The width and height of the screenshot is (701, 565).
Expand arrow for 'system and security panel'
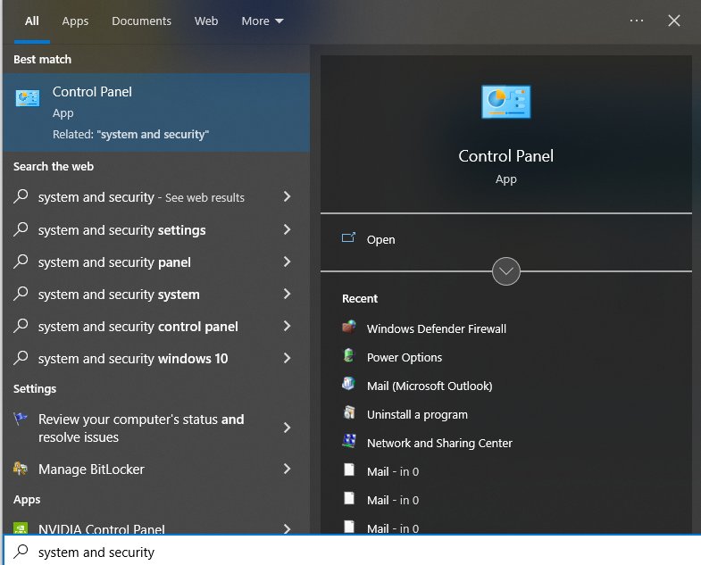point(287,262)
